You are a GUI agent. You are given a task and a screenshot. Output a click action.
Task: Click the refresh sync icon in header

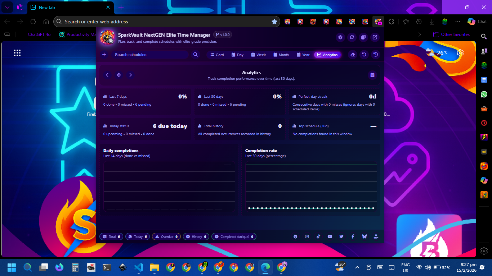coord(352,37)
